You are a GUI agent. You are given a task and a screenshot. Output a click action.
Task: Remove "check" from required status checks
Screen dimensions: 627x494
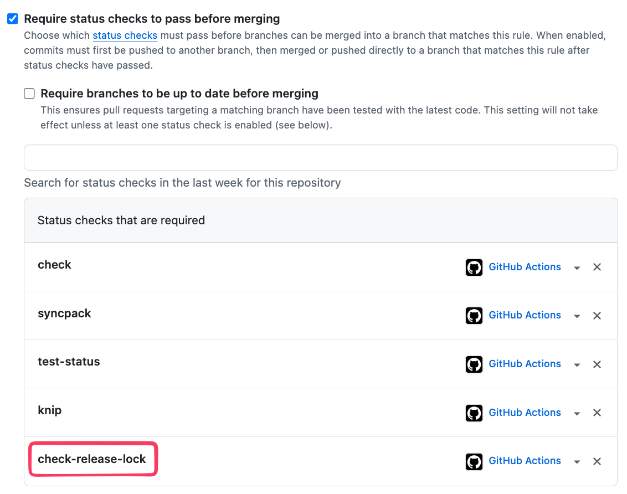pyautogui.click(x=597, y=267)
